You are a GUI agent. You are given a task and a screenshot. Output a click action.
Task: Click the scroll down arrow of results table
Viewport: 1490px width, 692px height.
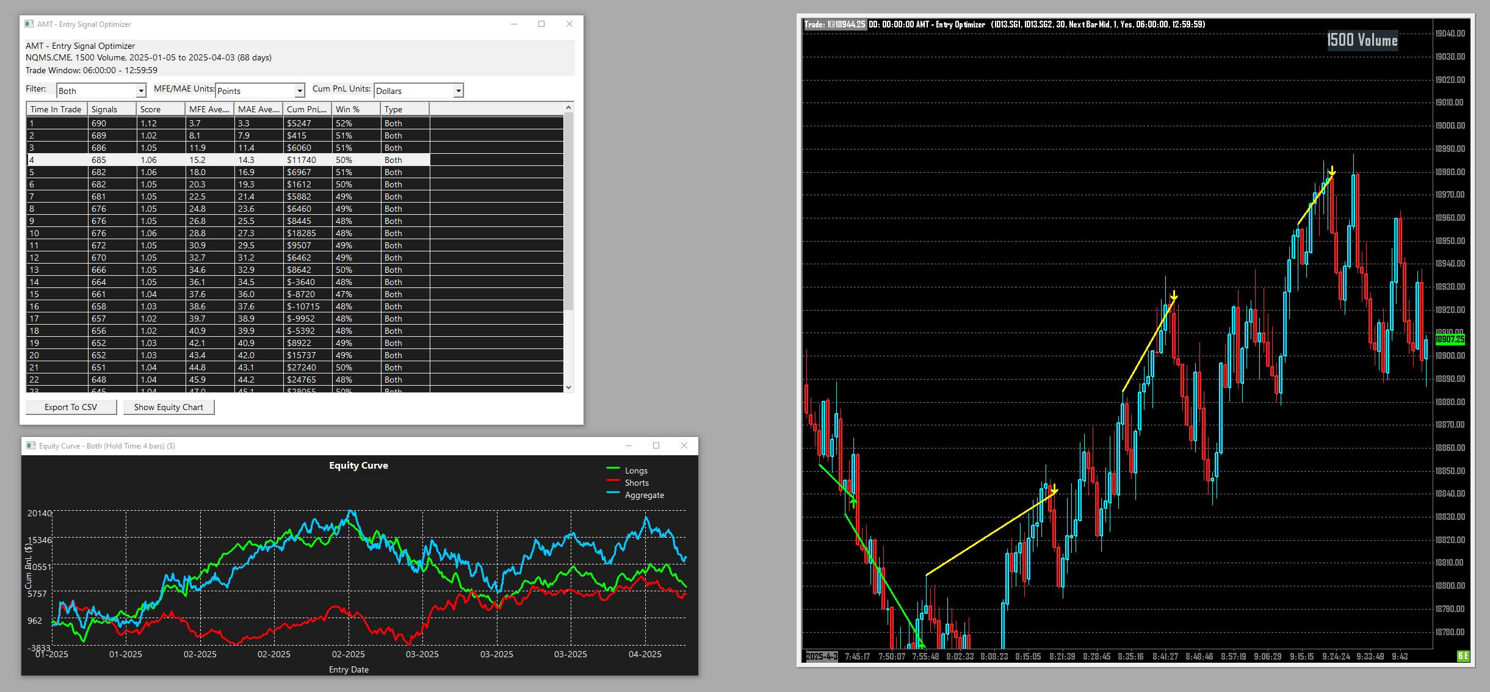(568, 387)
